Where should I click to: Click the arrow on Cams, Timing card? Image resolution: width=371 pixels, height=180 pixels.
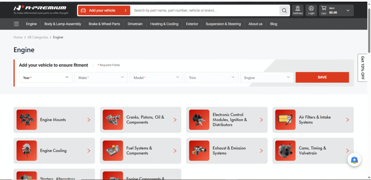[x=347, y=151]
